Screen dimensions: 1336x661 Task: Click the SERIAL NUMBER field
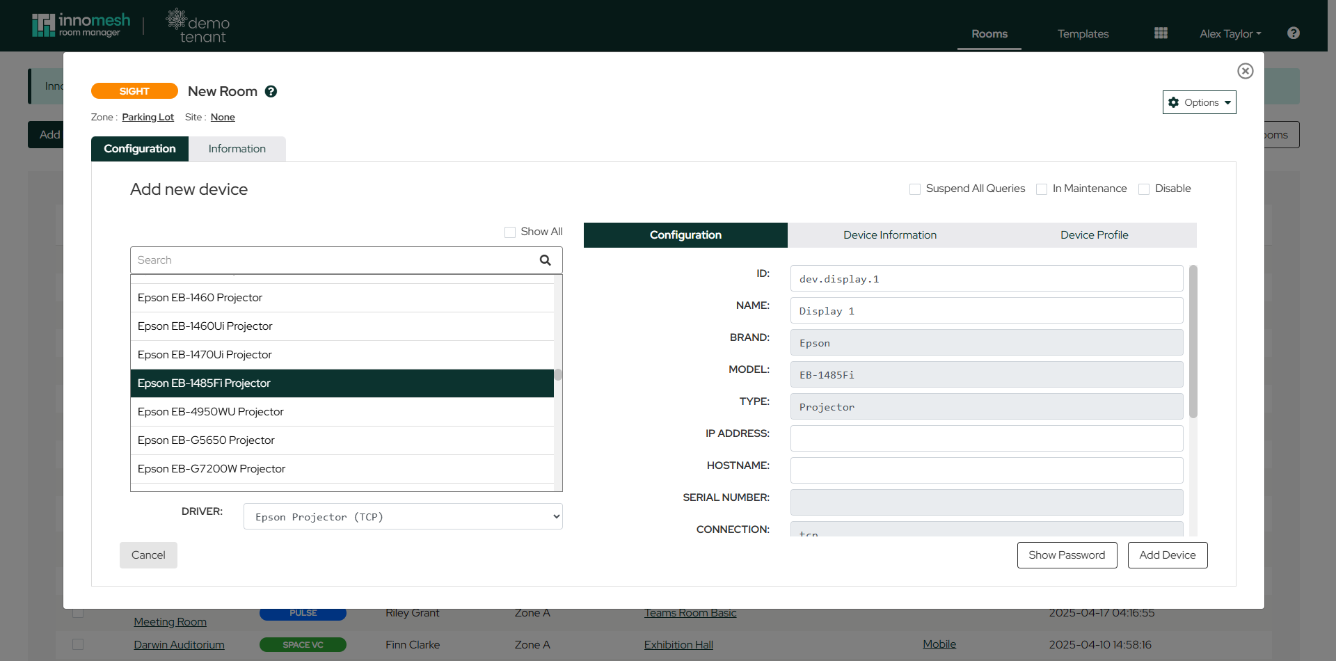(987, 502)
